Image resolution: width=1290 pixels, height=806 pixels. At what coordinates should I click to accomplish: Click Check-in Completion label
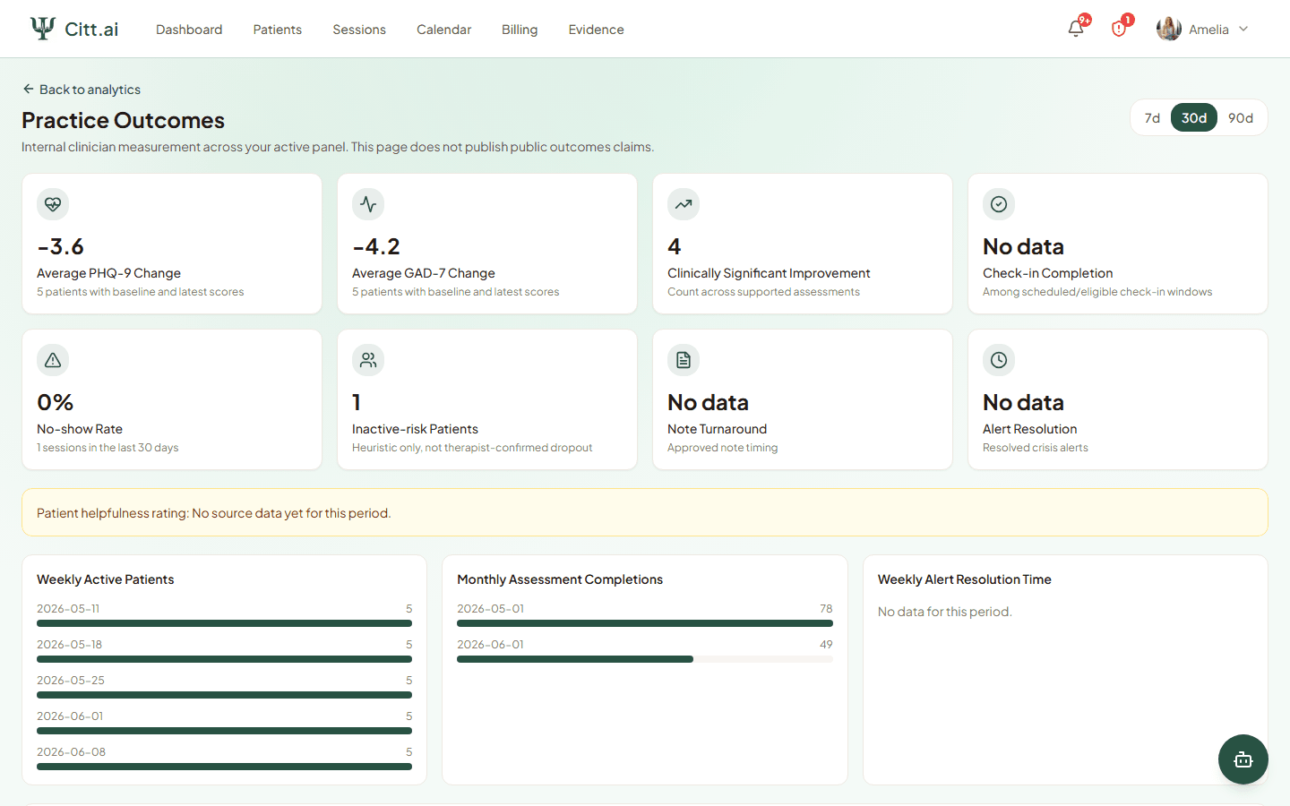(1047, 273)
